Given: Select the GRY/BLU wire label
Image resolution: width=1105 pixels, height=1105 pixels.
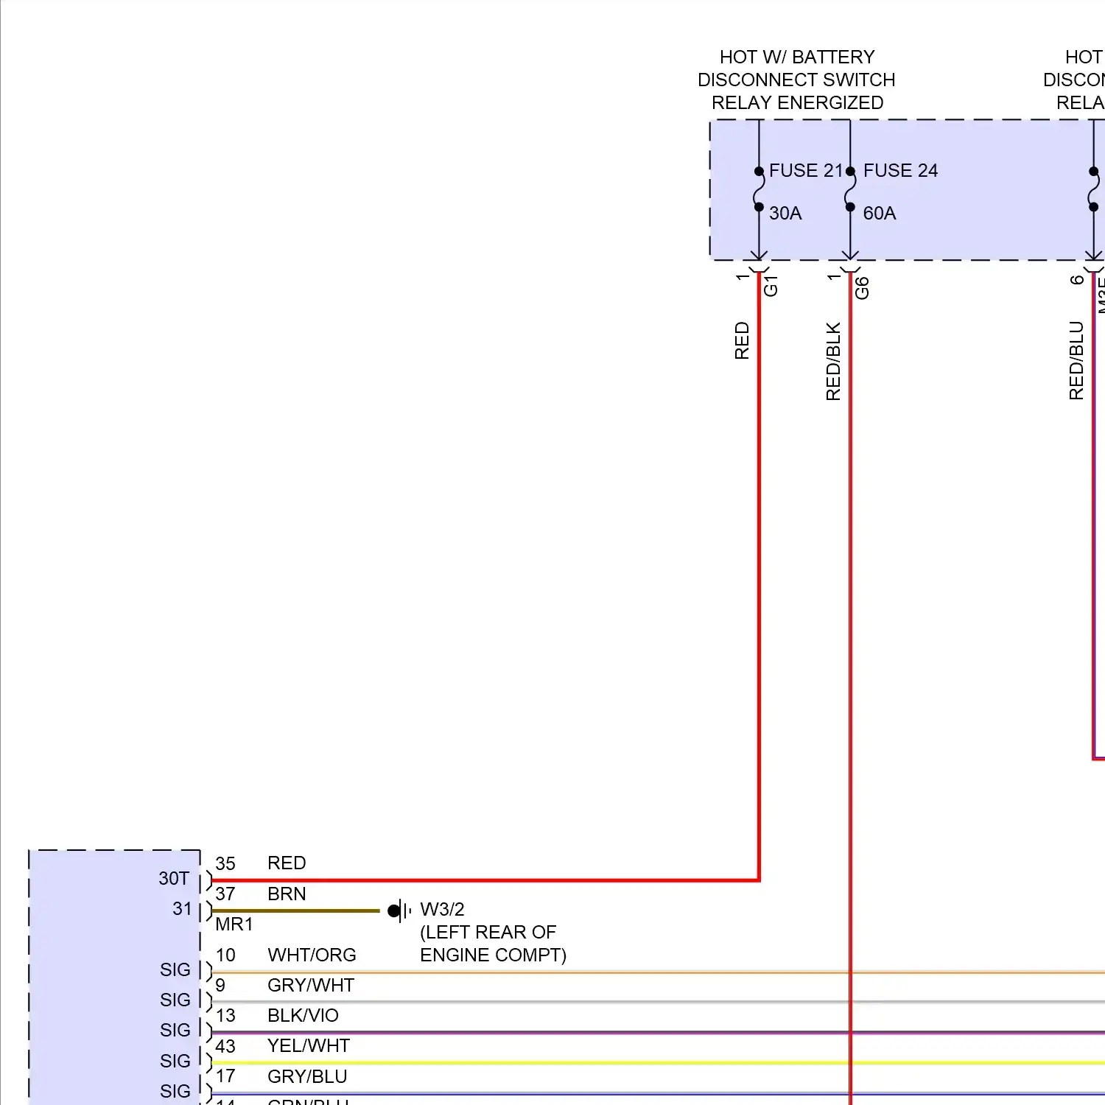Looking at the screenshot, I should (x=307, y=1076).
